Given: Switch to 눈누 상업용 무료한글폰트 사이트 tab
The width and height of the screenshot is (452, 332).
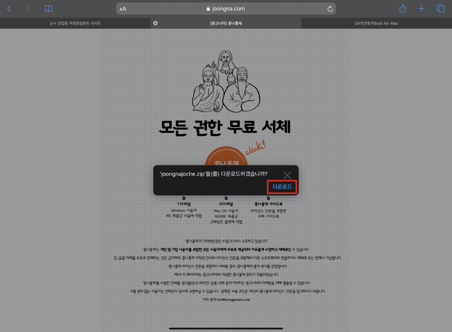Looking at the screenshot, I should [x=75, y=23].
